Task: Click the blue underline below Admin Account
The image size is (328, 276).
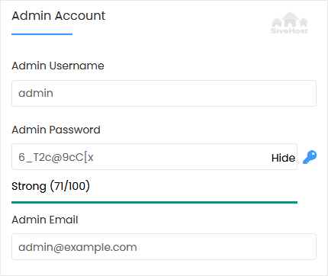Action: point(42,34)
